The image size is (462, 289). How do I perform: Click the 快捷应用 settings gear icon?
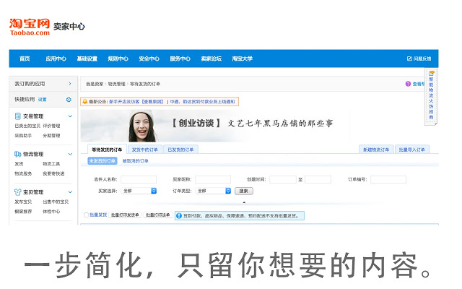69,100
